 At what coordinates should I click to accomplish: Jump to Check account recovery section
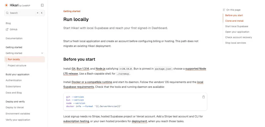(238, 37)
